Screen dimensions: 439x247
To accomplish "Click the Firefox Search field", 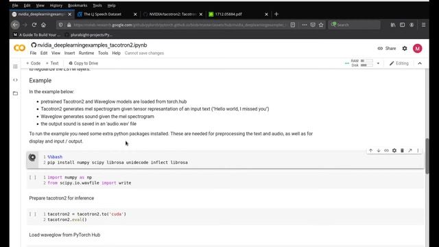I will [355, 25].
